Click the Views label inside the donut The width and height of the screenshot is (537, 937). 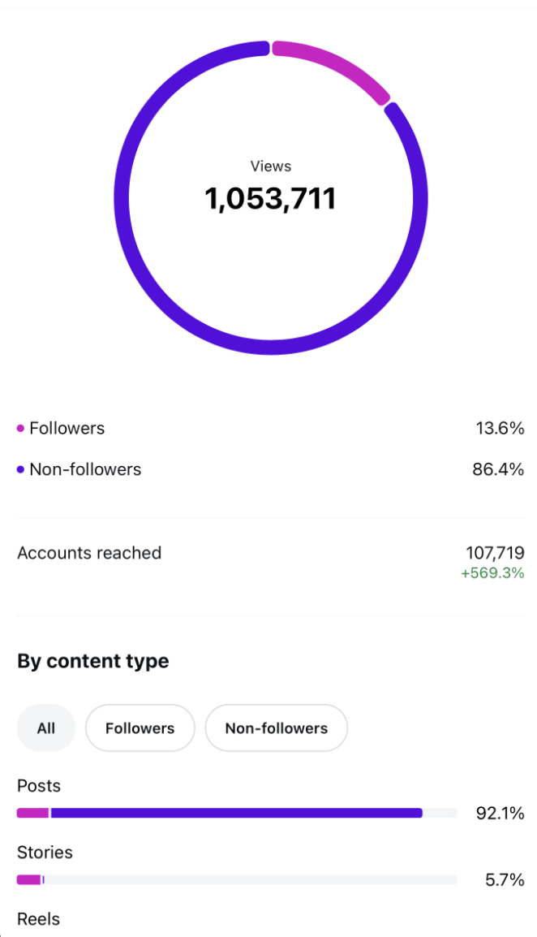270,166
